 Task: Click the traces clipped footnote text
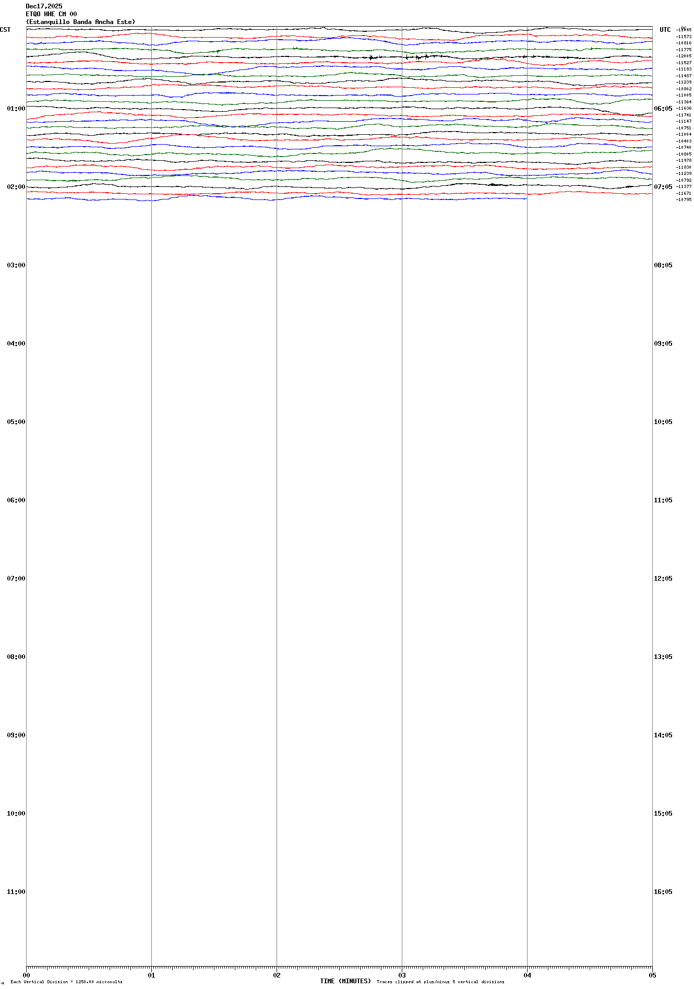click(440, 982)
